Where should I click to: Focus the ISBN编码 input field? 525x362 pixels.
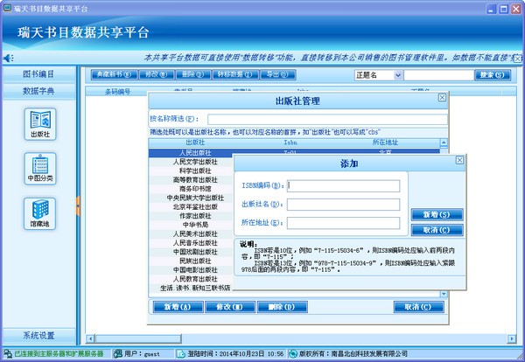[x=344, y=185]
